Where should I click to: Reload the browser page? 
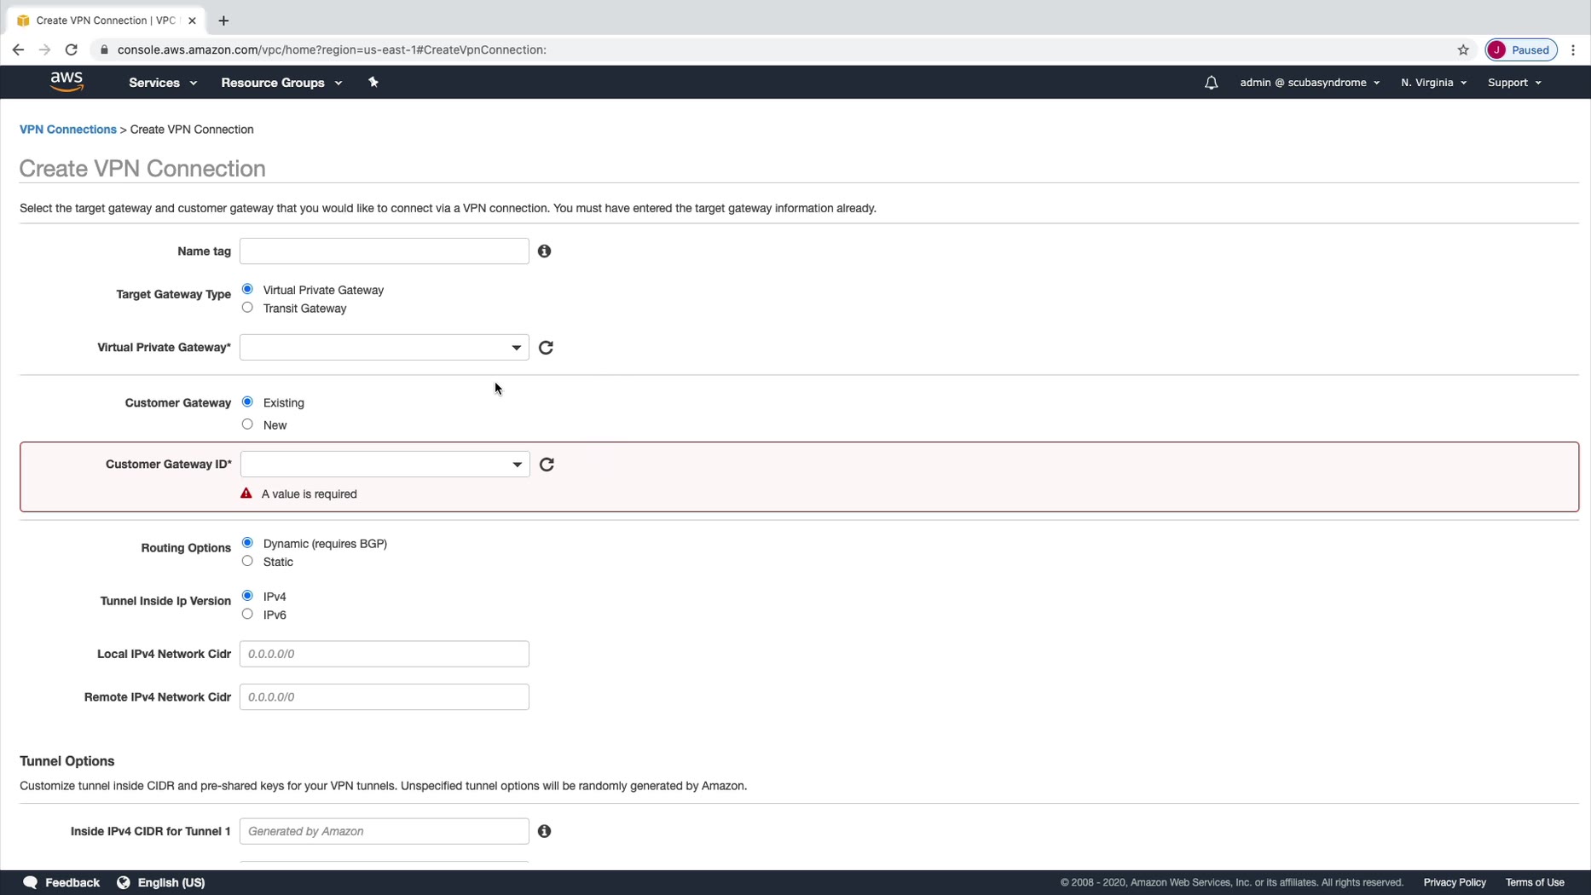pyautogui.click(x=72, y=49)
